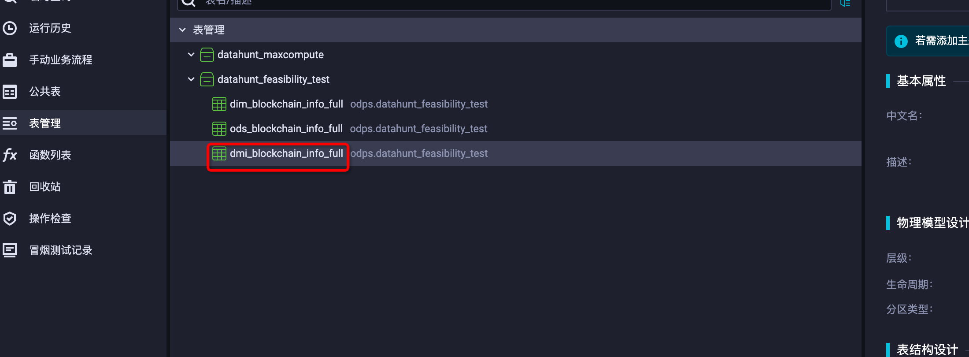Screen dimensions: 969x357
Task: Click the 回收站 trash icon
Action: point(10,187)
